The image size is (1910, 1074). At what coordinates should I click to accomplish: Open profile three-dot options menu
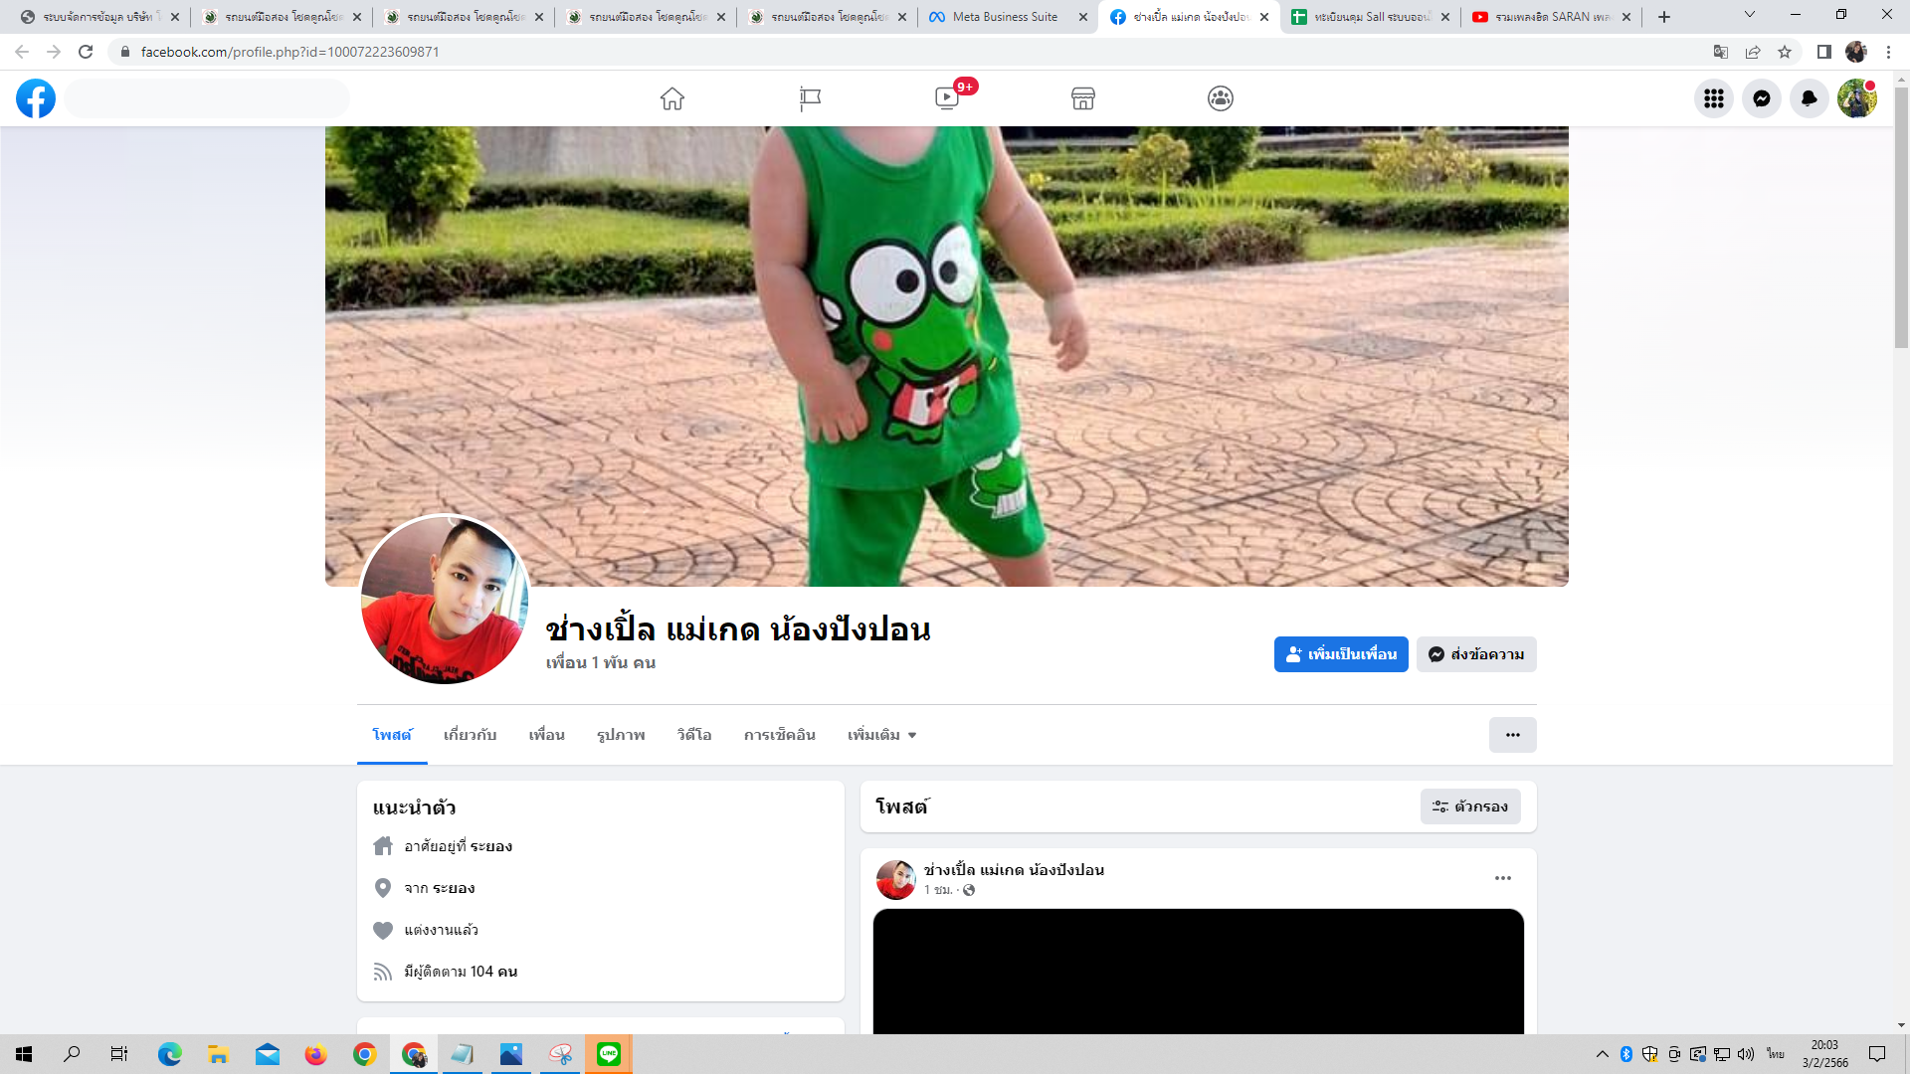[1512, 735]
